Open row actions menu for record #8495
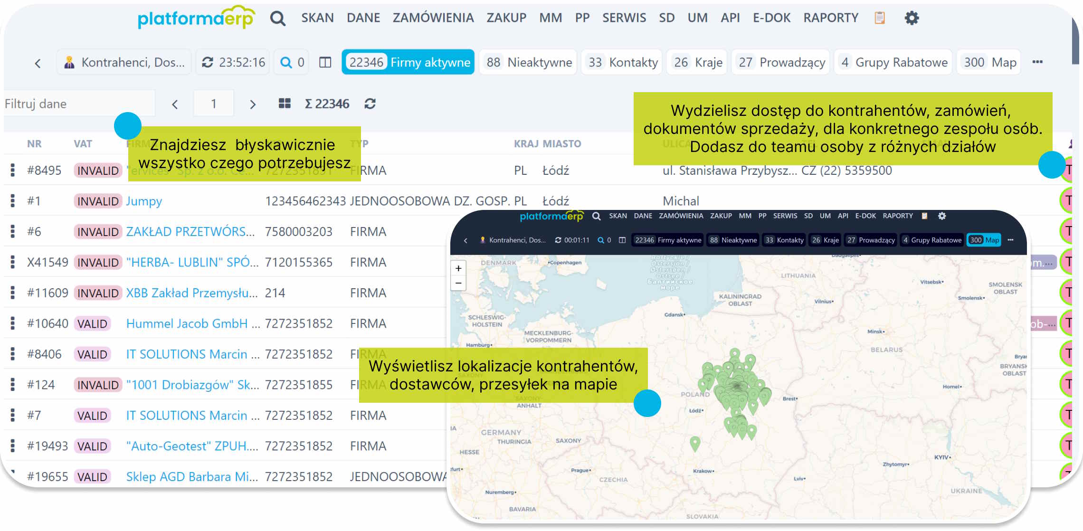 click(12, 170)
